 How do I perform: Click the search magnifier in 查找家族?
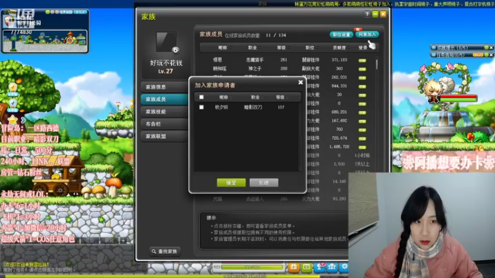153,251
